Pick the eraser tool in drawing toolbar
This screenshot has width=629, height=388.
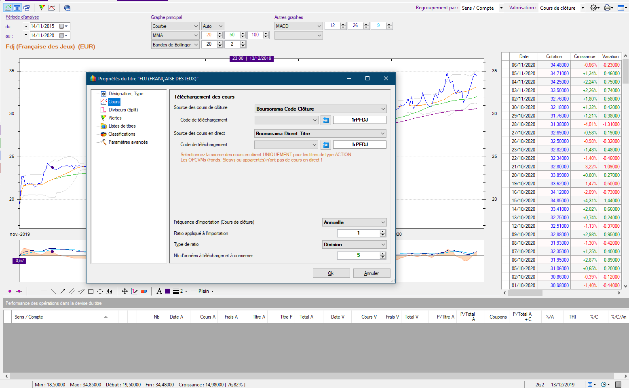[144, 291]
